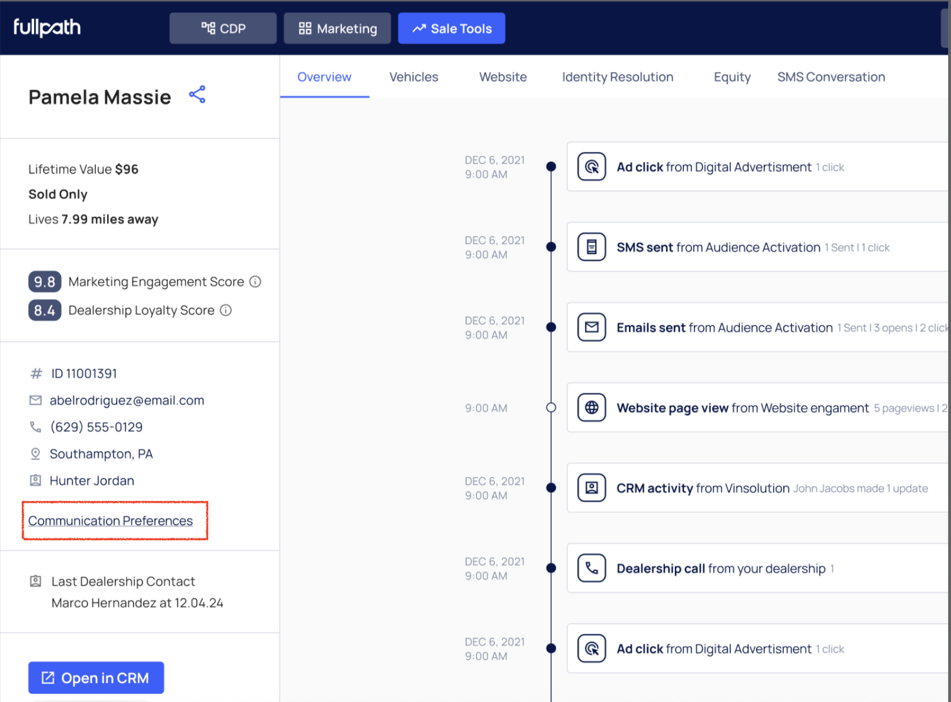Image resolution: width=951 pixels, height=702 pixels.
Task: Open the Marketing section
Action: [x=337, y=28]
